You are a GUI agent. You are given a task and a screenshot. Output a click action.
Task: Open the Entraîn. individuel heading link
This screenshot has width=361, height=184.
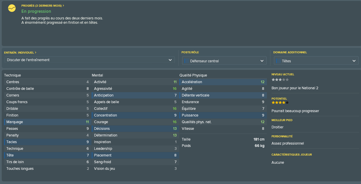pyautogui.click(x=20, y=52)
